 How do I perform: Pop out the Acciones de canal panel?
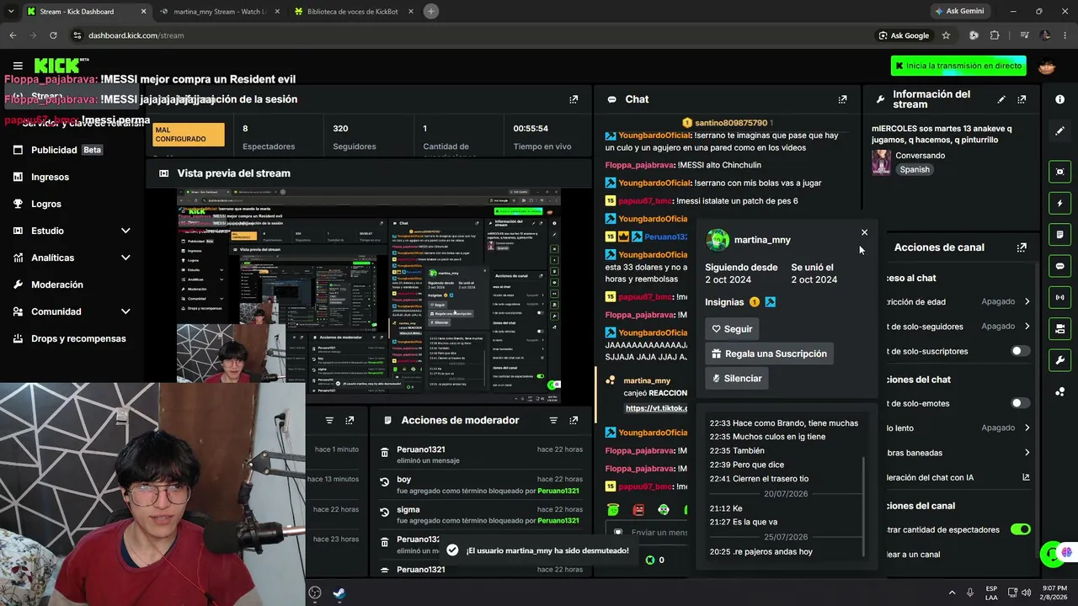1022,247
